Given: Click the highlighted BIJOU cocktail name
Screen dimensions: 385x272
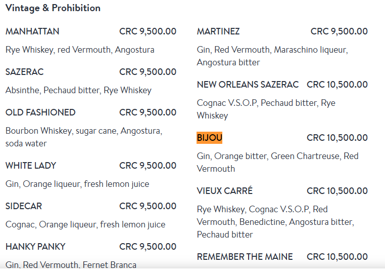Looking at the screenshot, I should pos(209,138).
